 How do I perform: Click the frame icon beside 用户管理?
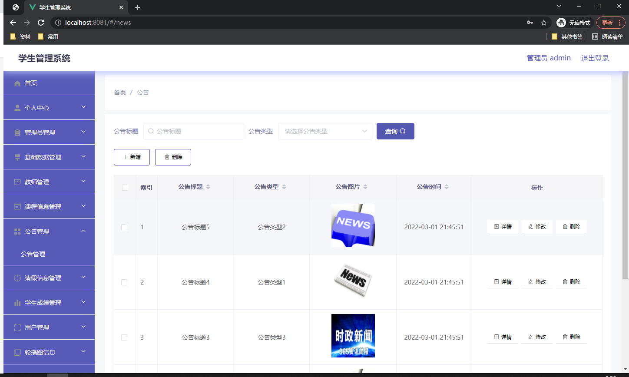point(17,327)
